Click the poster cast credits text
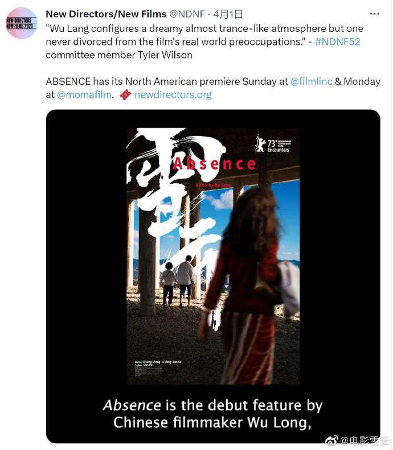Image resolution: width=393 pixels, height=450 pixels. coord(158,364)
